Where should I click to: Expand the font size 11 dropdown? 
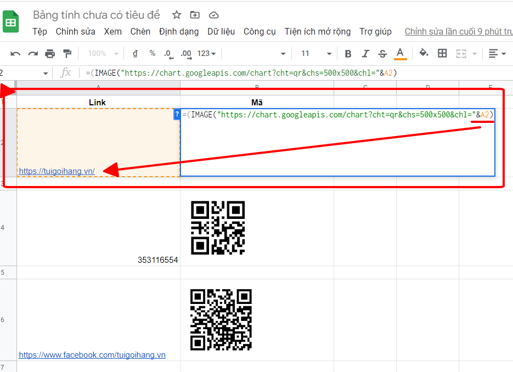[317, 54]
